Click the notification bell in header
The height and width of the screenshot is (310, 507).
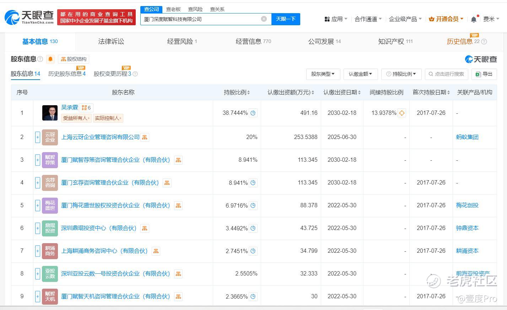(x=474, y=19)
